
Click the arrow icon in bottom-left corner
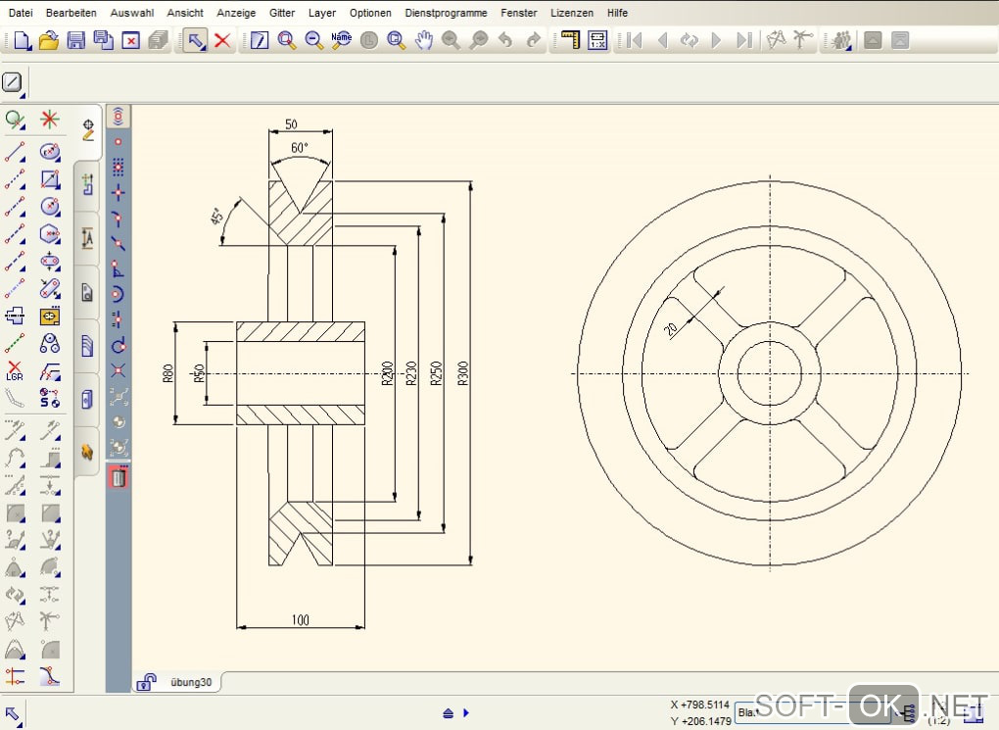pos(13,714)
